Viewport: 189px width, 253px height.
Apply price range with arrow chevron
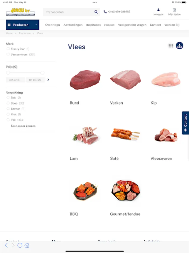click(x=48, y=80)
